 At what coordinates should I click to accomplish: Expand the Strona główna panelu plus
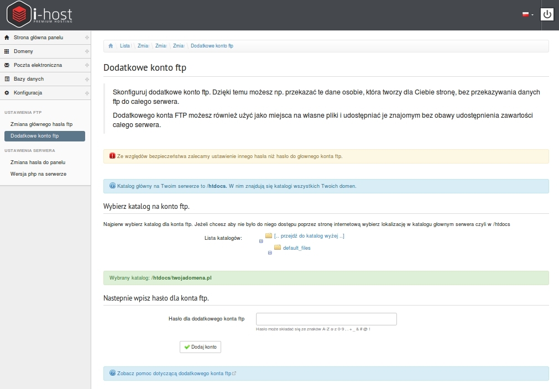87,38
